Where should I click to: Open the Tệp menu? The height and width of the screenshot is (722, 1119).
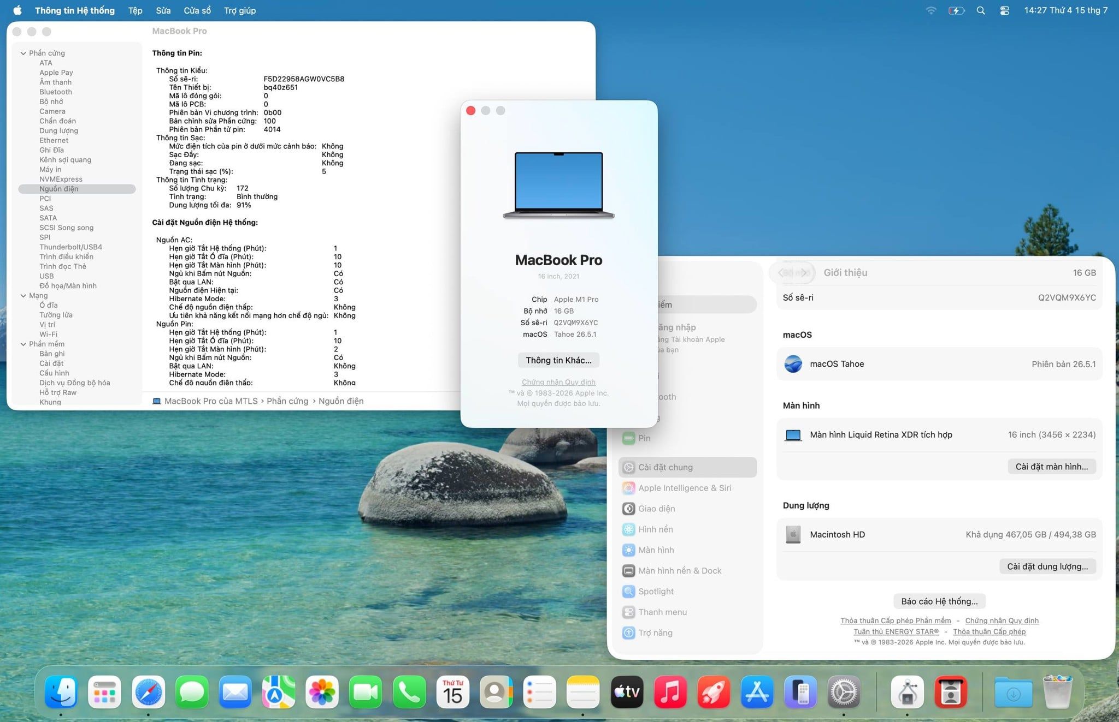(135, 10)
